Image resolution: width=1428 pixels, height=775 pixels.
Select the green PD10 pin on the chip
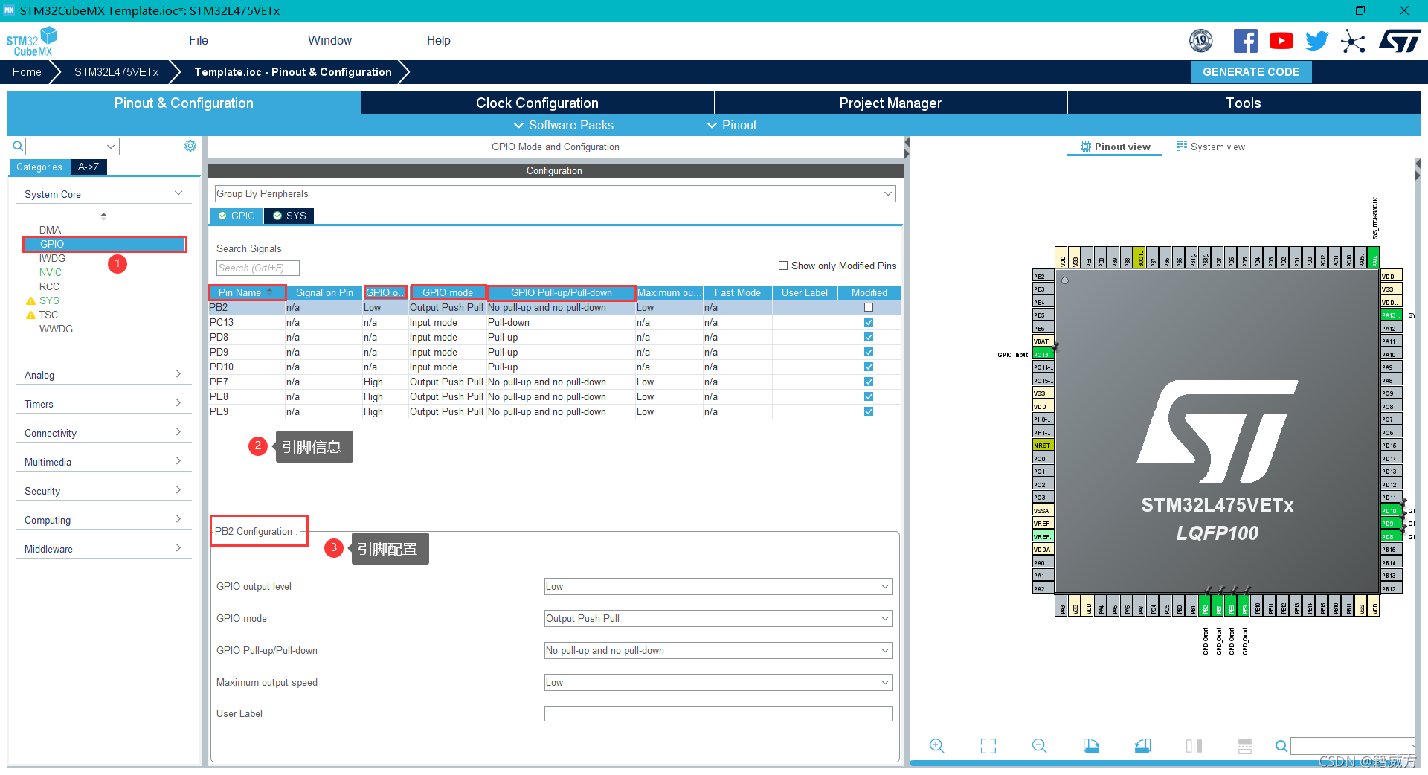click(x=1391, y=511)
